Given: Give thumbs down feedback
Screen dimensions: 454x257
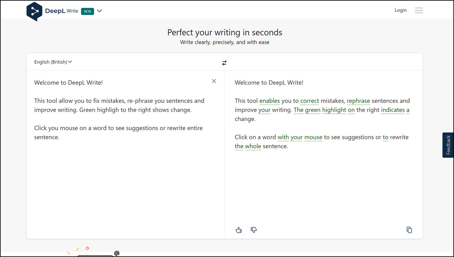Looking at the screenshot, I should click(x=254, y=230).
